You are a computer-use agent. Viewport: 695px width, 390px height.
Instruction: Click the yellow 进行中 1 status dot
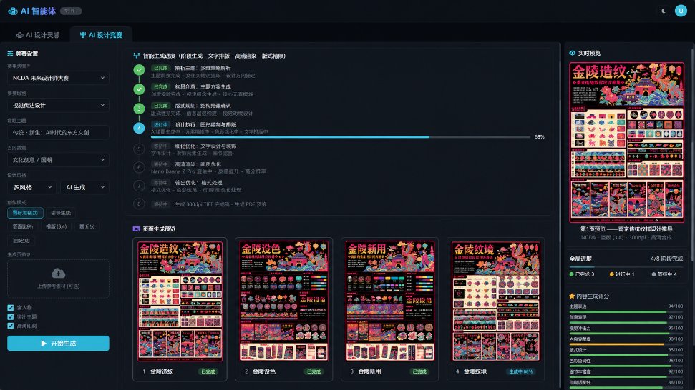click(x=612, y=274)
